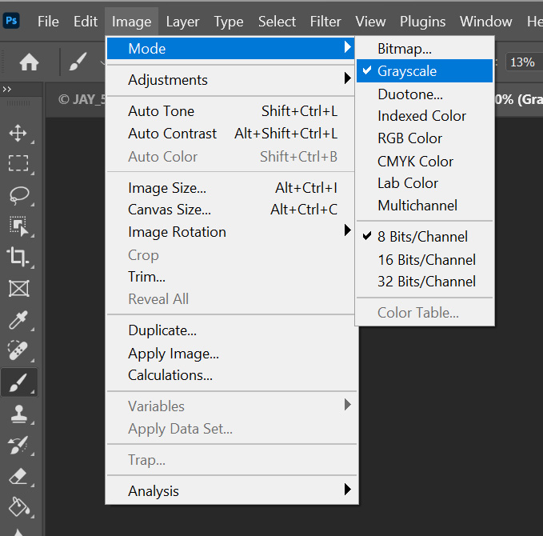Choose Bitmap... mode
543x536 pixels.
click(x=425, y=49)
